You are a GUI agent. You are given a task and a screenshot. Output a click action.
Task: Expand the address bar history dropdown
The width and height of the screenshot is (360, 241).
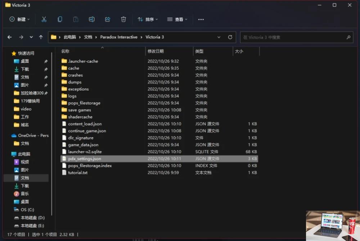pyautogui.click(x=219, y=37)
